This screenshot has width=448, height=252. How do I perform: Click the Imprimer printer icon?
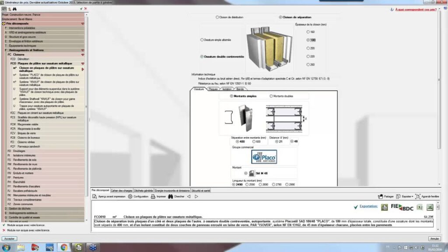pyautogui.click(x=159, y=196)
